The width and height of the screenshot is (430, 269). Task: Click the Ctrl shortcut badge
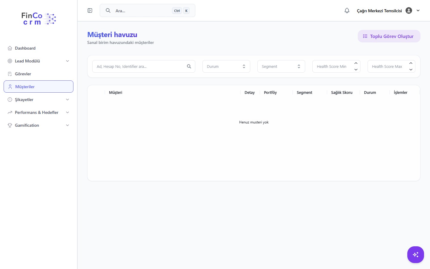[x=177, y=11]
